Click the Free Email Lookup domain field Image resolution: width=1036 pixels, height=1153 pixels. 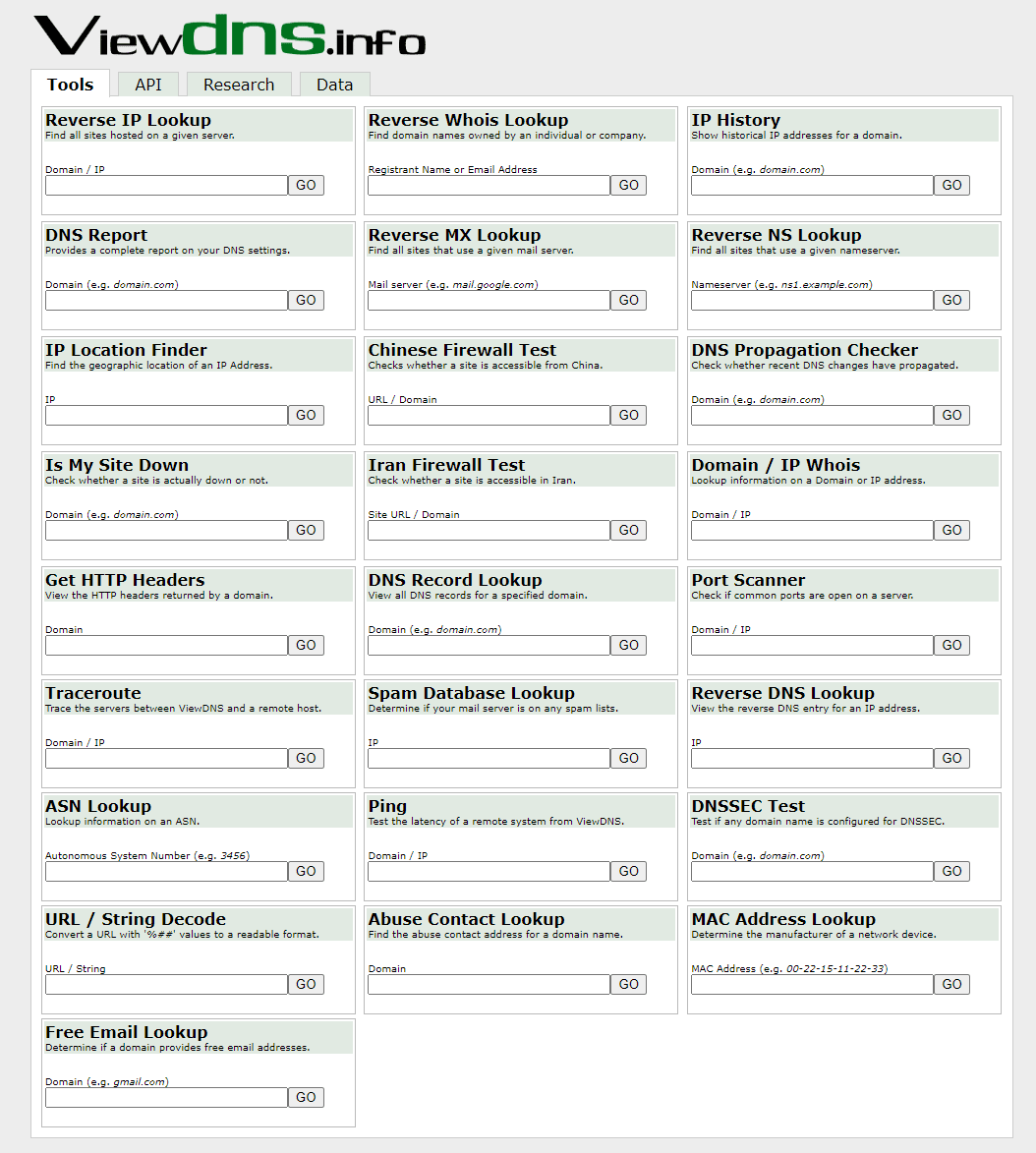pos(166,1097)
